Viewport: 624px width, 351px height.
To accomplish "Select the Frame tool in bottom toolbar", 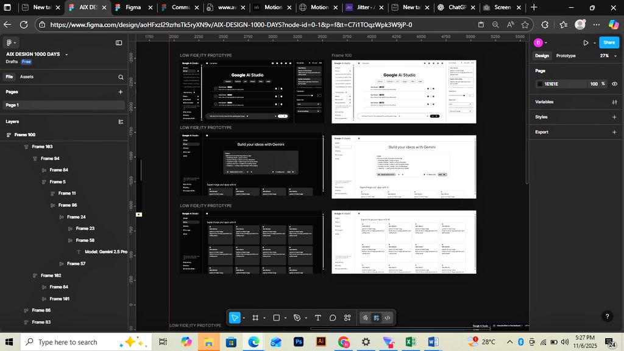I will 255,318.
